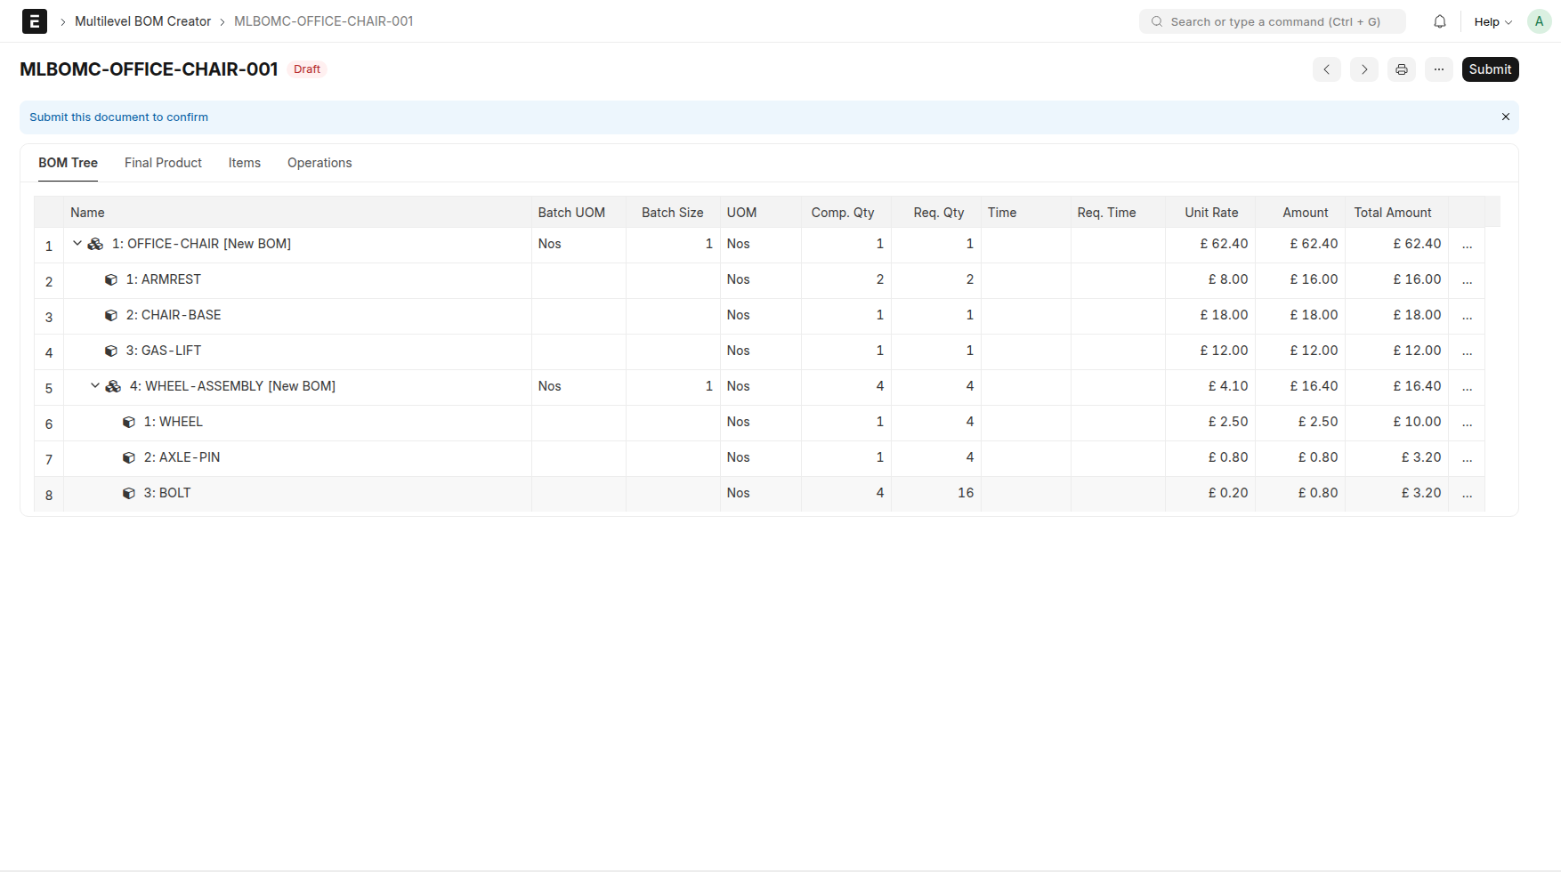Viewport: 1561px width, 872px height.
Task: Open the Help dropdown menu
Action: pos(1492,21)
